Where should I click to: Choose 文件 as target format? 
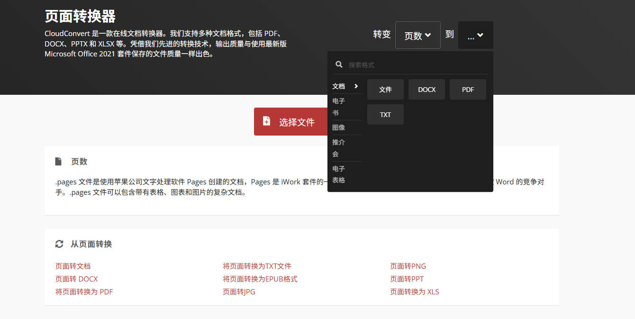pos(385,89)
